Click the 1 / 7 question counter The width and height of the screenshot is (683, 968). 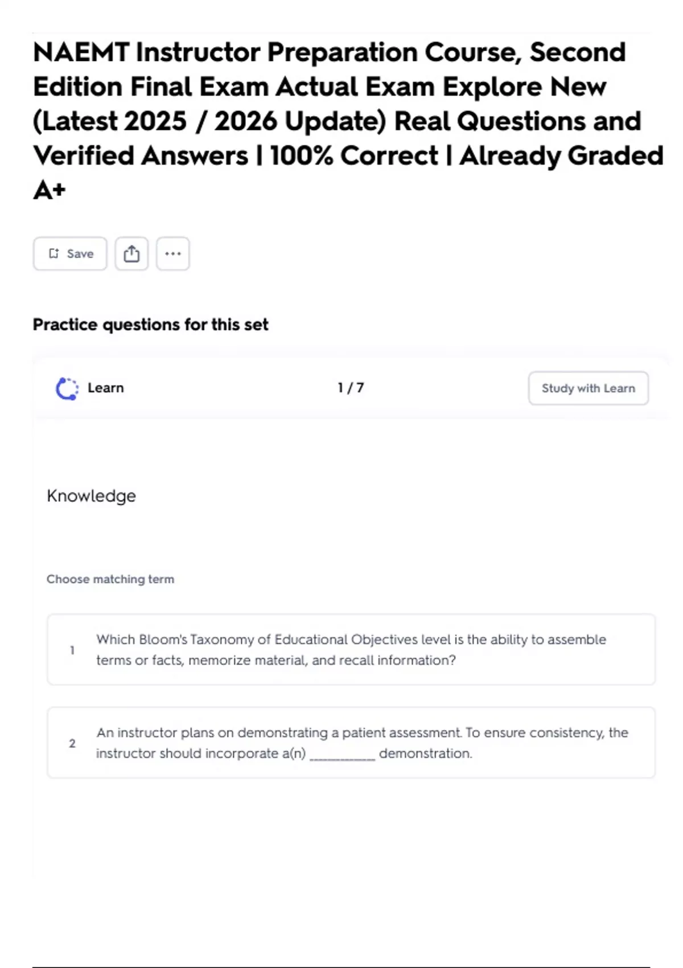351,388
